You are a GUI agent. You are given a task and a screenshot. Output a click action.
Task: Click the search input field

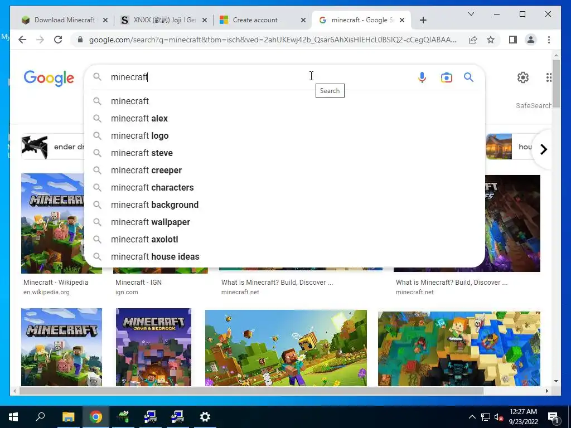(260, 77)
